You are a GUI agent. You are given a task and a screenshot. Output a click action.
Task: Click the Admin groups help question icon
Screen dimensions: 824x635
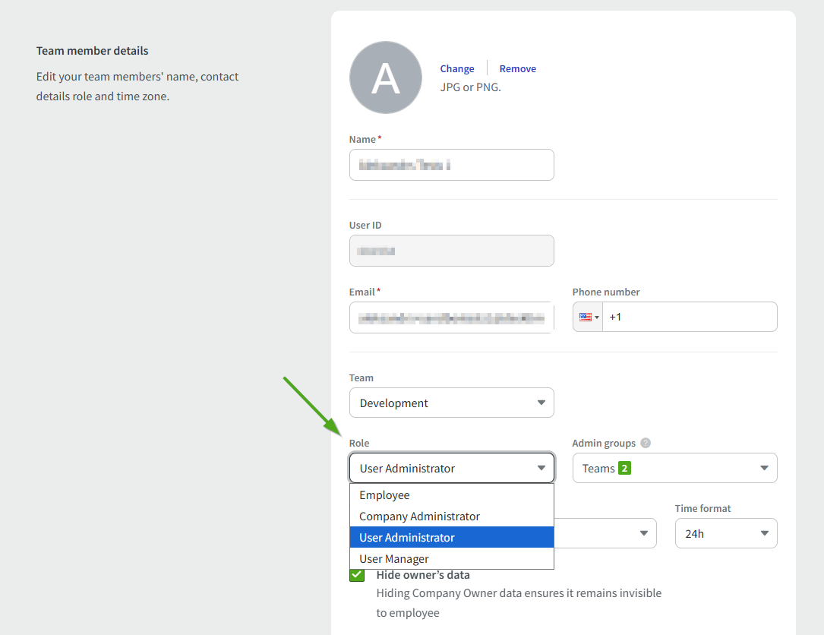[646, 444]
